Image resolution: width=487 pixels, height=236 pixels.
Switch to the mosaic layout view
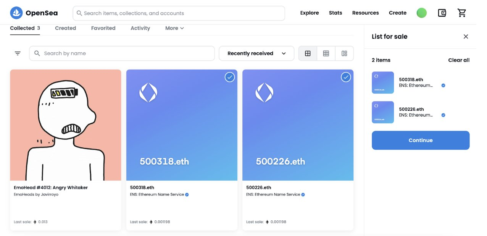click(344, 53)
